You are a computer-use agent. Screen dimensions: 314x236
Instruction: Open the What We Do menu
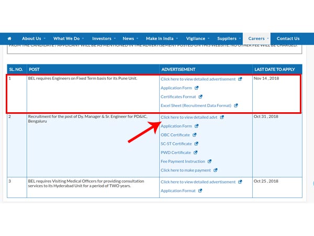[x=66, y=38]
